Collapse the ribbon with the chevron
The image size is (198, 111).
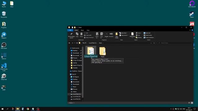[x=190, y=30]
